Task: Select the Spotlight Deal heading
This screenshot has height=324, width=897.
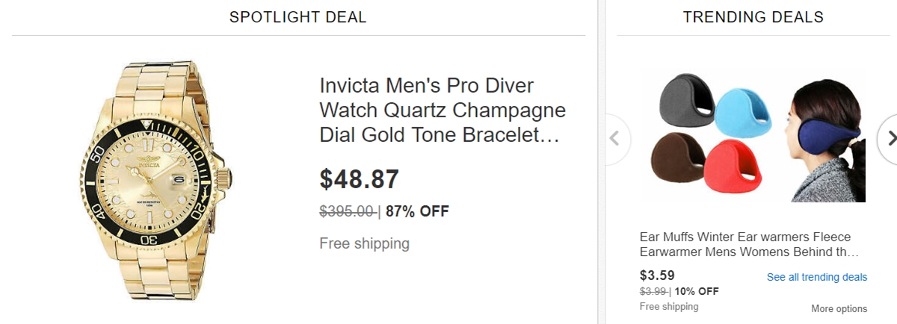Action: 298,16
